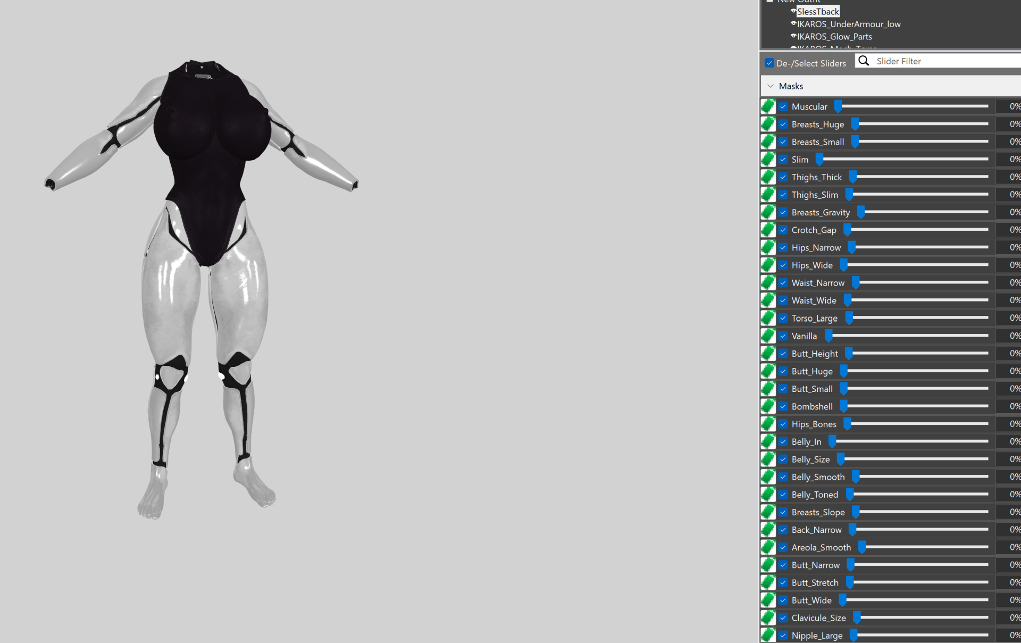The height and width of the screenshot is (643, 1021).
Task: Click the magnifier icon in Slider Filter
Action: tap(864, 61)
